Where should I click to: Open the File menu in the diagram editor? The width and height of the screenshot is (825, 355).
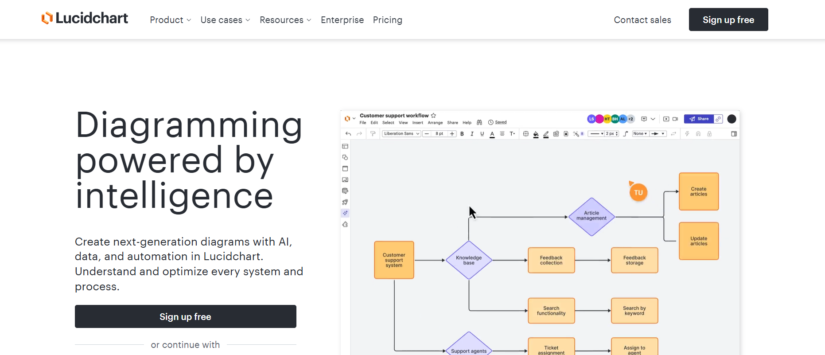363,123
